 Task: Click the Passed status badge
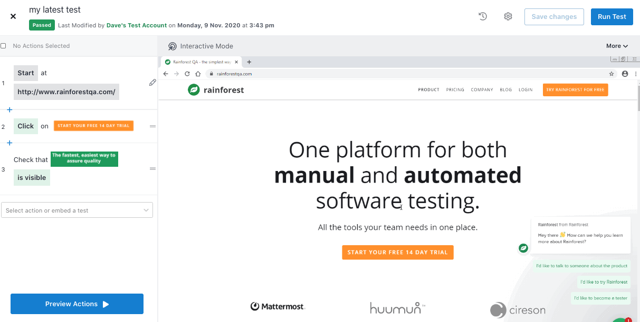tap(42, 25)
